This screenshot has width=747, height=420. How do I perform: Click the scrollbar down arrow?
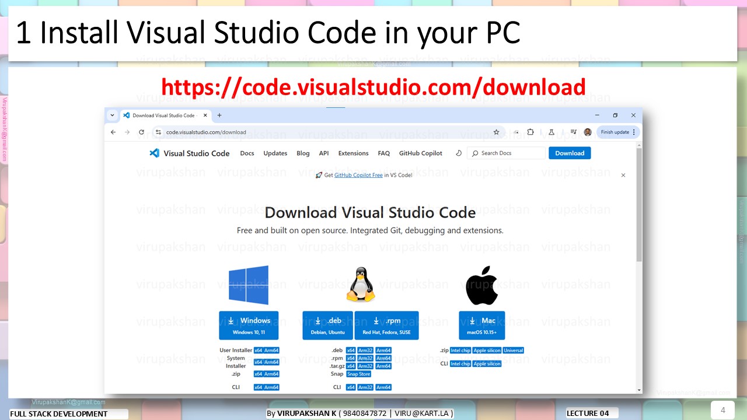coord(639,390)
